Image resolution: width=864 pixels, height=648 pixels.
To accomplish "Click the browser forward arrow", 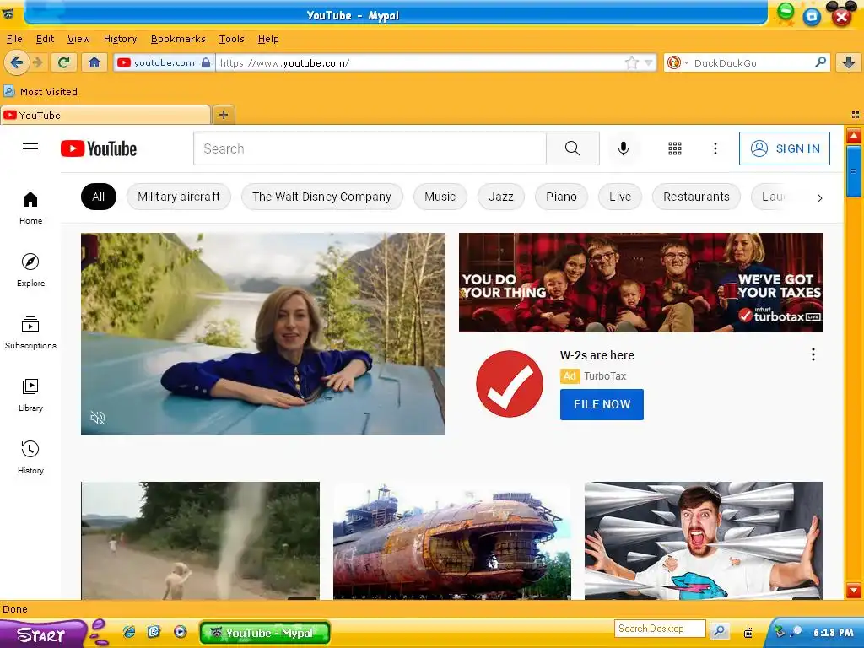I will [38, 62].
